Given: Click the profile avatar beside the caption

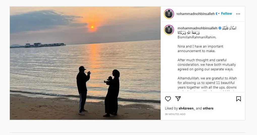Looking at the screenshot, I should (169, 30).
